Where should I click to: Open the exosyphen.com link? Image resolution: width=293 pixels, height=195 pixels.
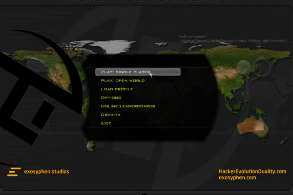click(x=238, y=178)
